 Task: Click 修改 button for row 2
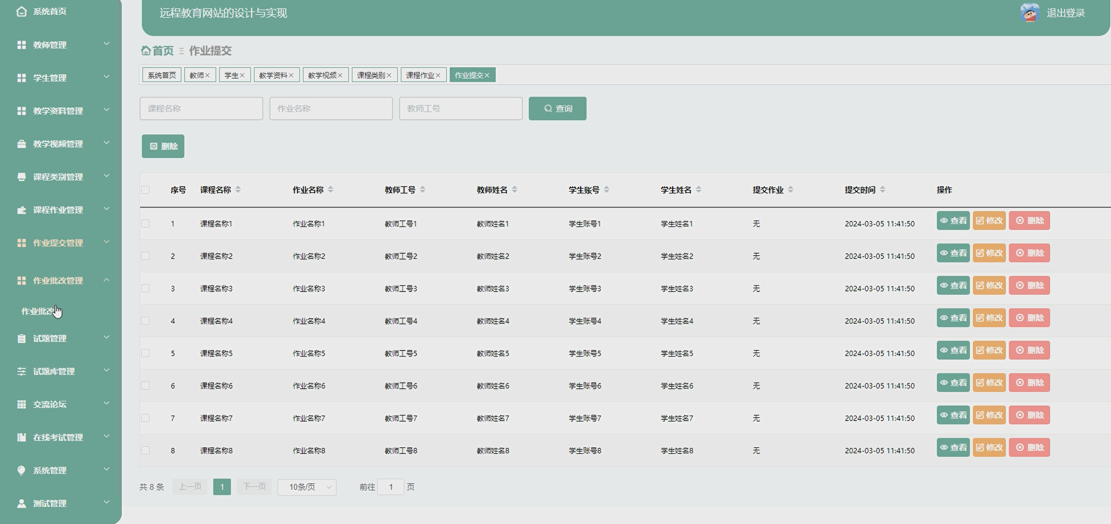coord(989,253)
